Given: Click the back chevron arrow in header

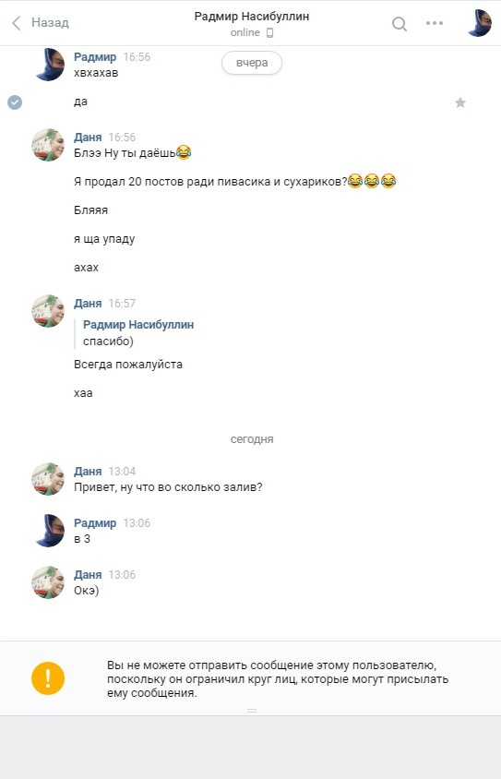Looking at the screenshot, I should [x=17, y=23].
